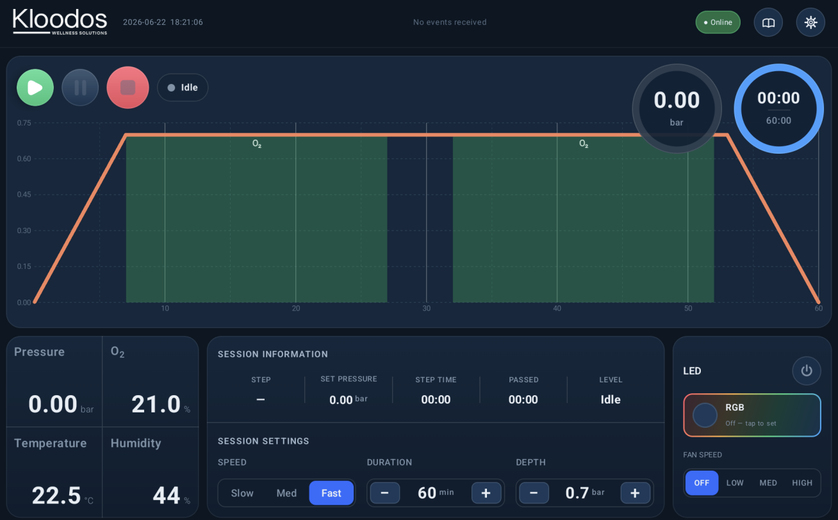
Task: Select Med session speed
Action: [x=286, y=493]
